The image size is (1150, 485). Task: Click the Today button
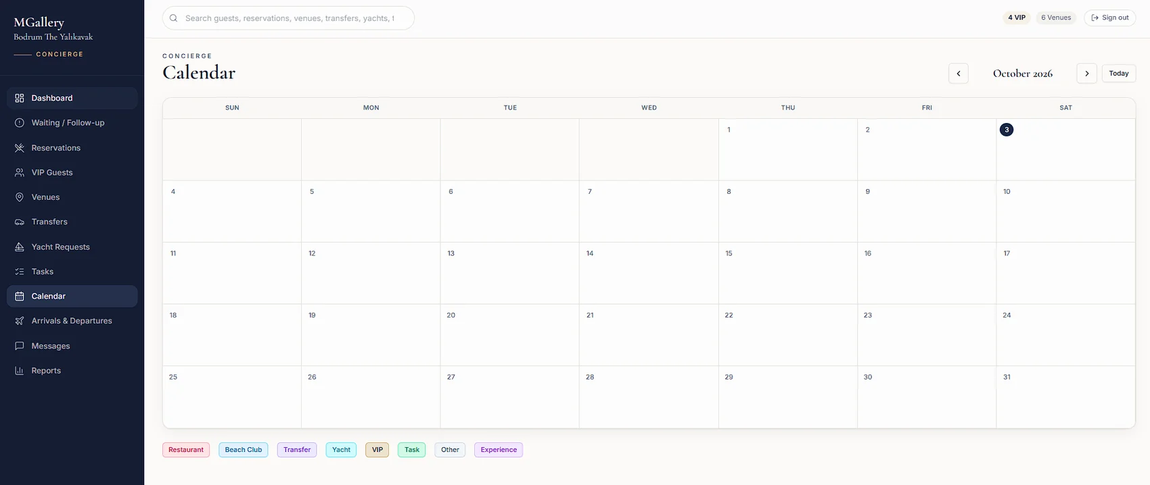[1119, 74]
